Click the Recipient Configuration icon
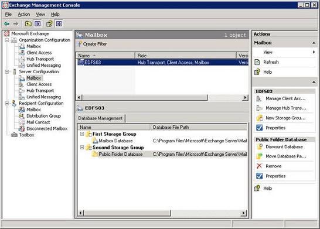Image resolution: width=320 pixels, height=229 pixels. [x=14, y=103]
